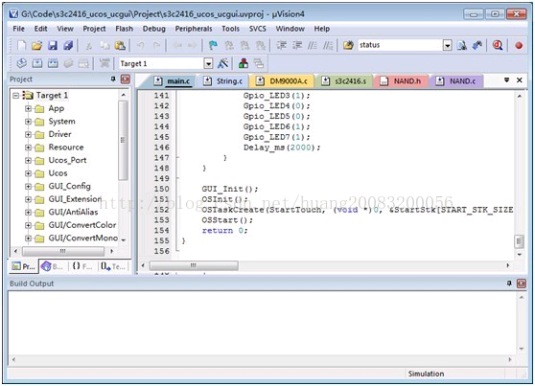Open the Peripherals menu

(x=194, y=29)
